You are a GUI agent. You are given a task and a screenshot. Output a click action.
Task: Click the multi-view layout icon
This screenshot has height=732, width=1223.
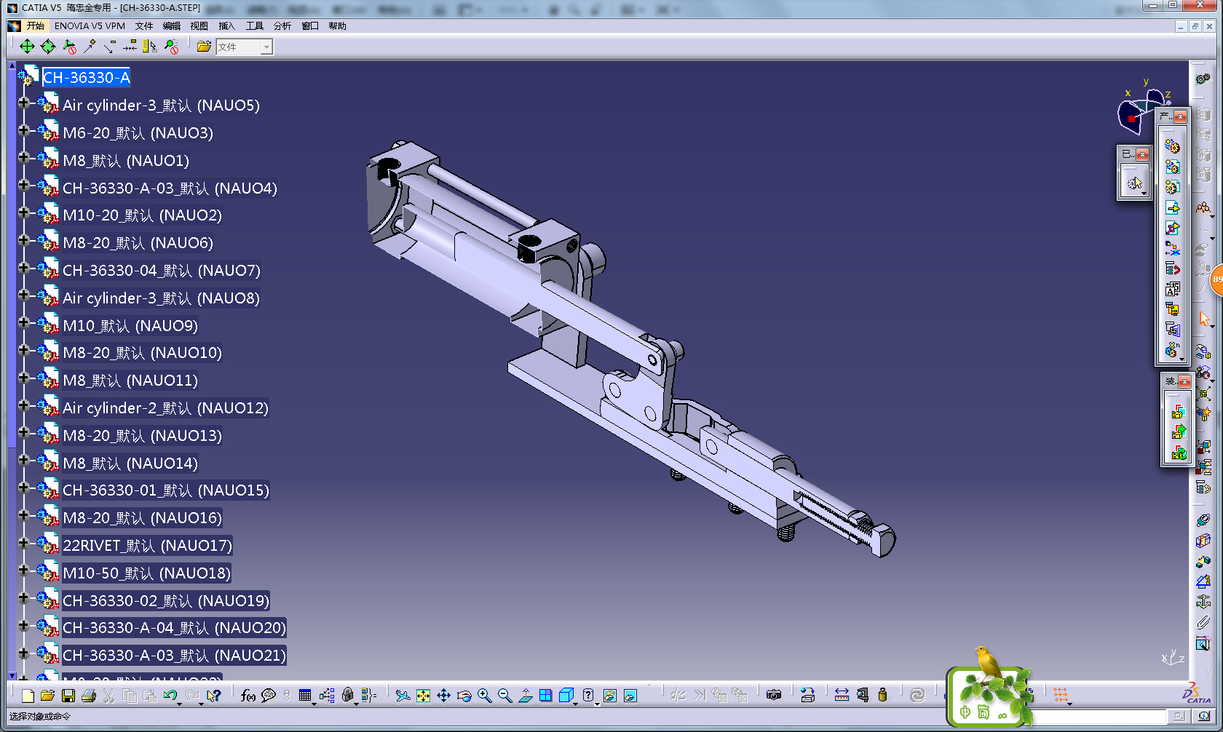545,696
